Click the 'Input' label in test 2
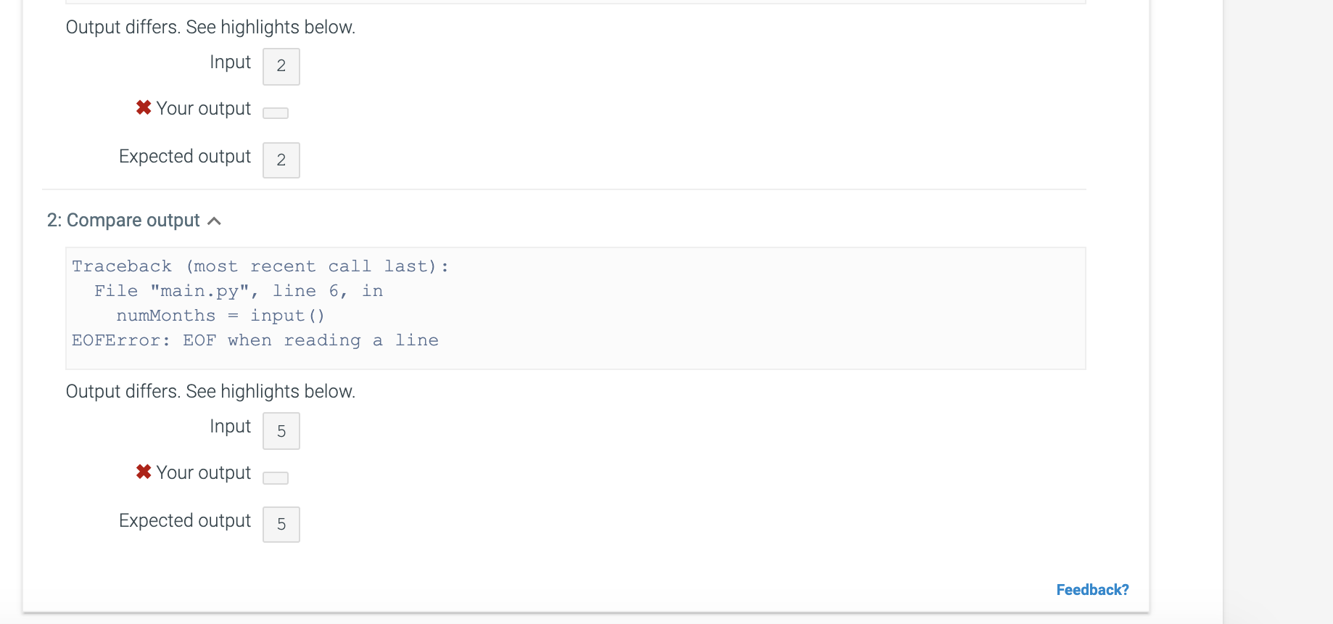Screen dimensions: 1333x624 coord(231,427)
